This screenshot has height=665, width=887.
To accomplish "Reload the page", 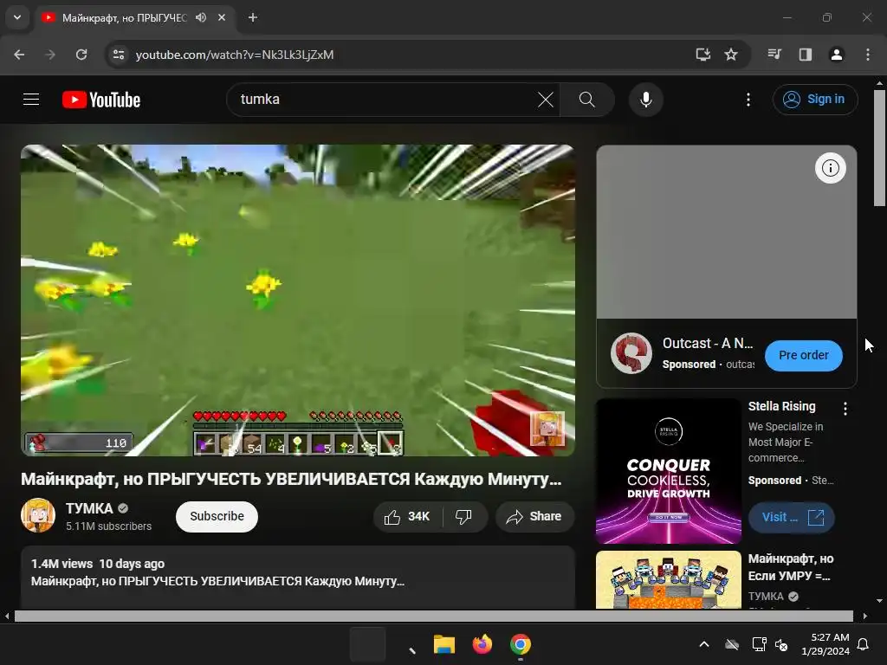I will tap(81, 55).
